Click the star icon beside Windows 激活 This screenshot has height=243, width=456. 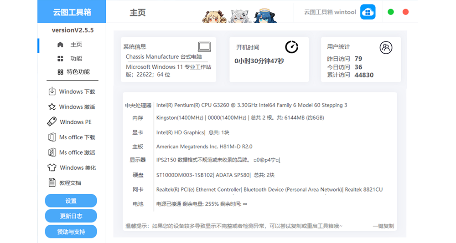[52, 106]
